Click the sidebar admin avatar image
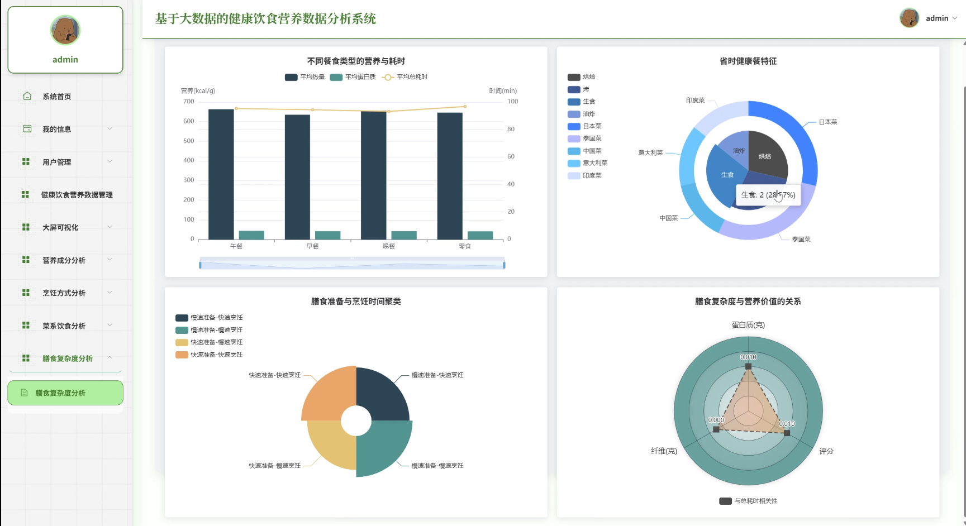This screenshot has height=526, width=966. click(65, 30)
